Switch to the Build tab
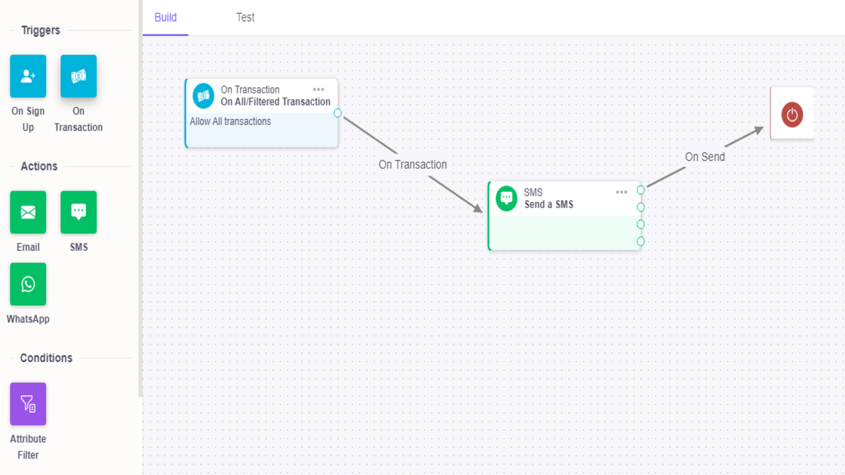845x475 pixels. click(x=165, y=17)
